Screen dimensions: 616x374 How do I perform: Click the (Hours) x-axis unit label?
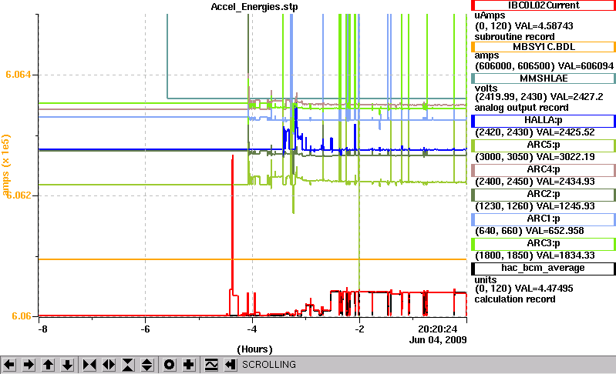[x=254, y=349]
